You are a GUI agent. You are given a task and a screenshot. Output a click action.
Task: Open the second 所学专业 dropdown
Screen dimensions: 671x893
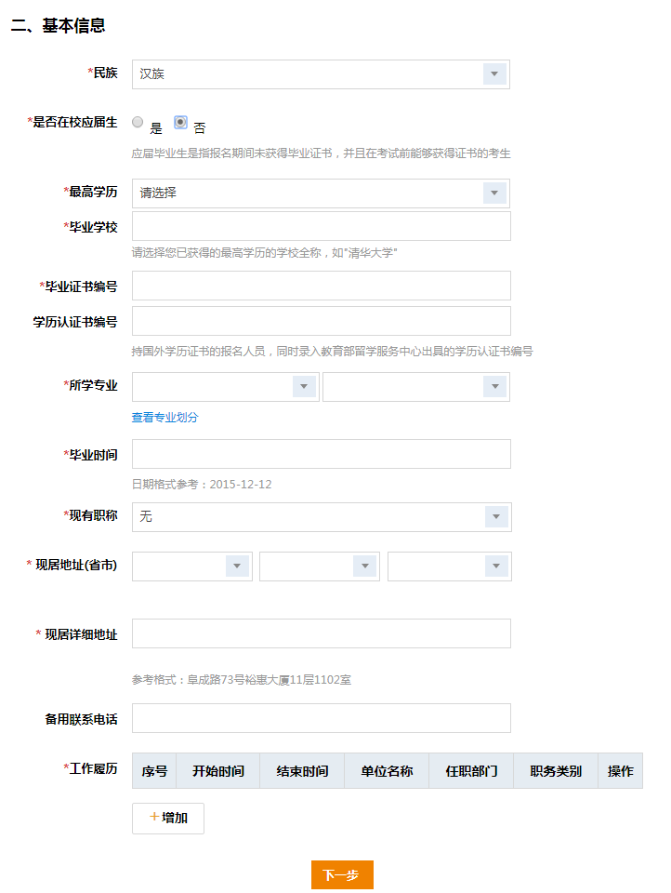pyautogui.click(x=415, y=387)
